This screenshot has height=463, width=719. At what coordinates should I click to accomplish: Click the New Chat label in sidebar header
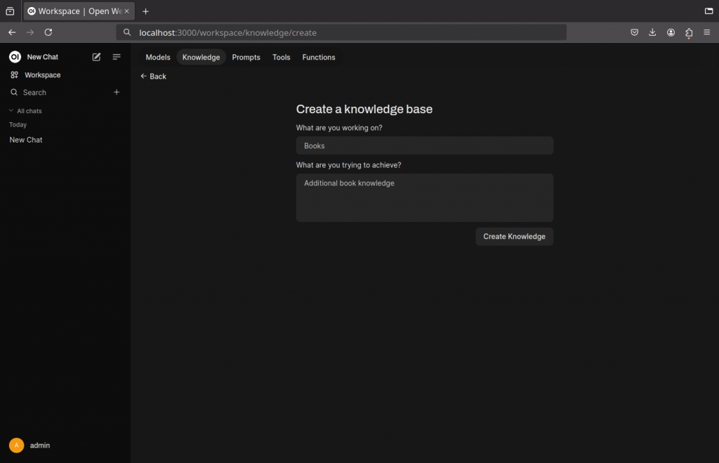[43, 57]
